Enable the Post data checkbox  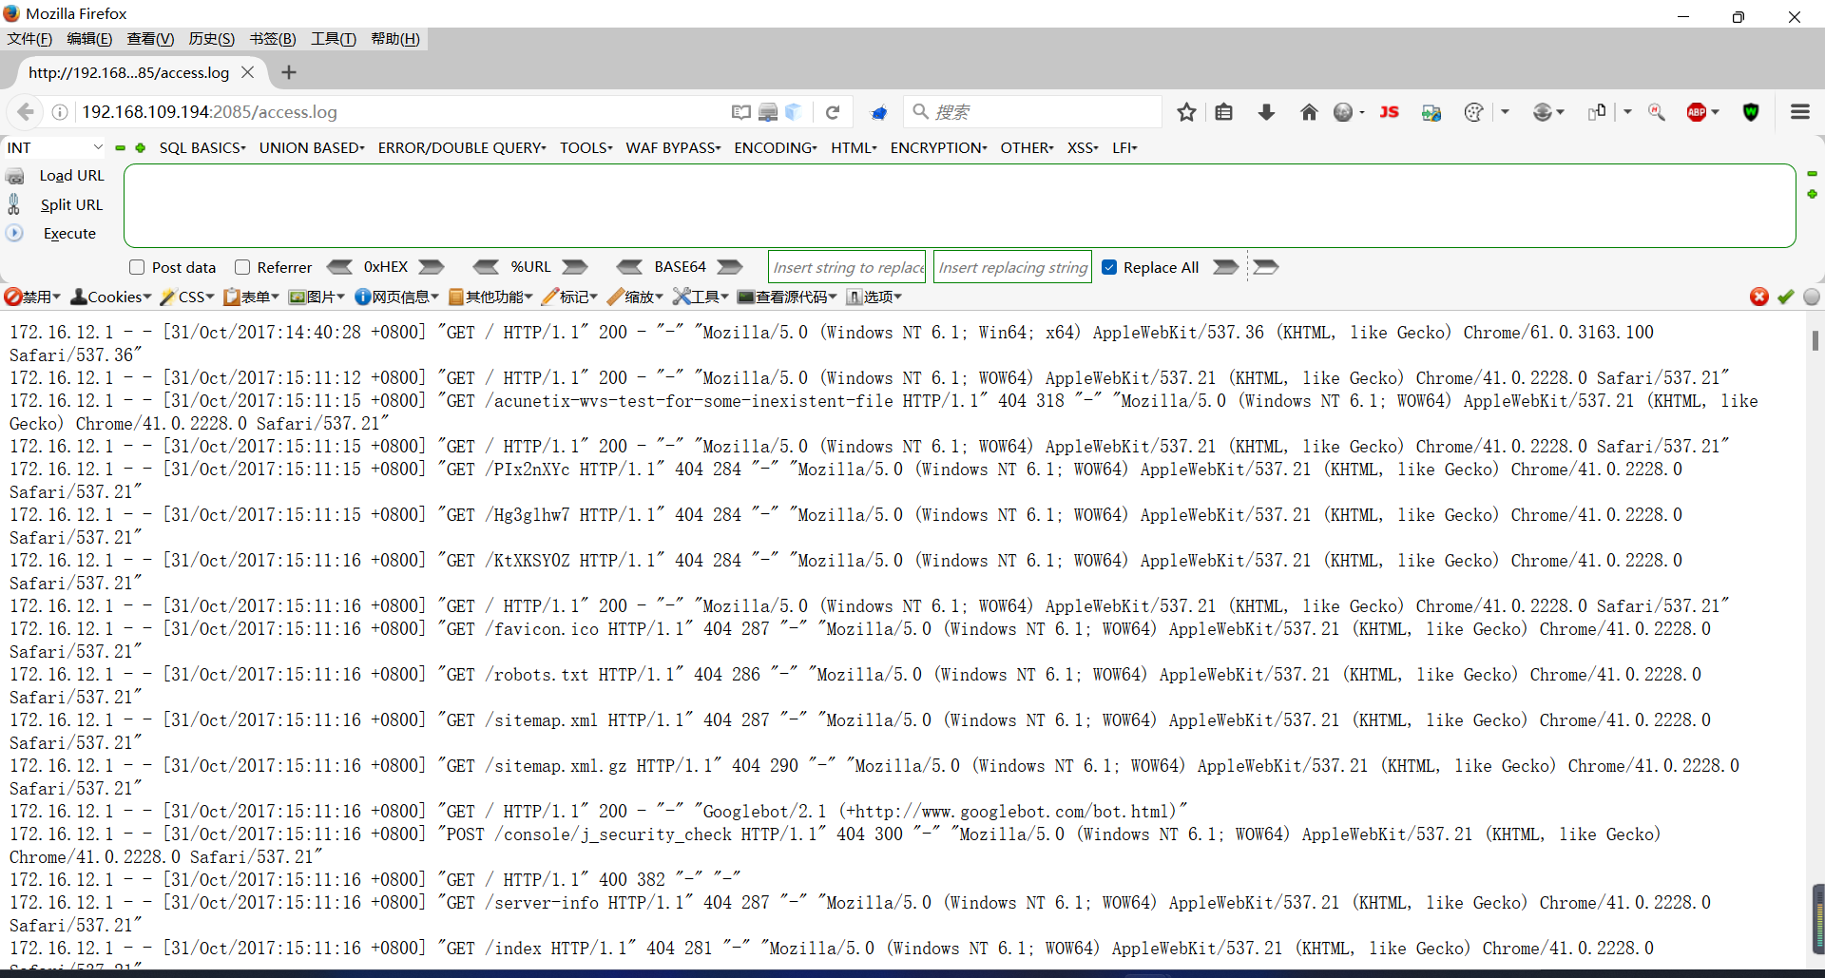(137, 267)
